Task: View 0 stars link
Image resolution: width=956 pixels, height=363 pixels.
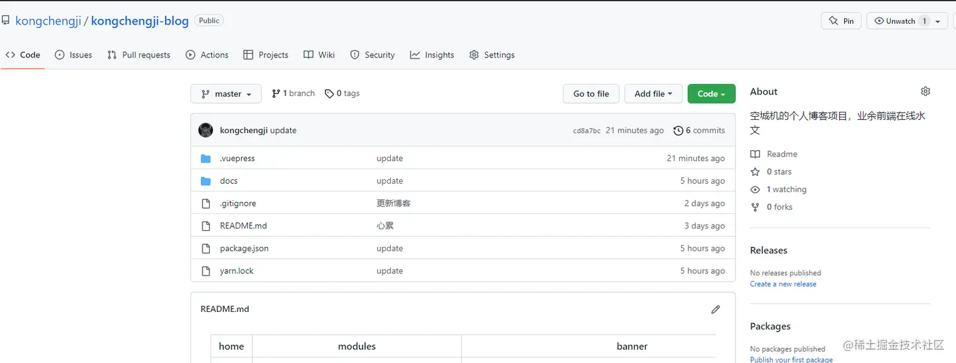Action: tap(771, 172)
